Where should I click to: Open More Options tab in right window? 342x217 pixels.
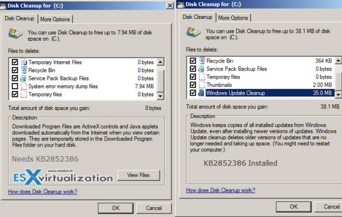[x=233, y=18]
